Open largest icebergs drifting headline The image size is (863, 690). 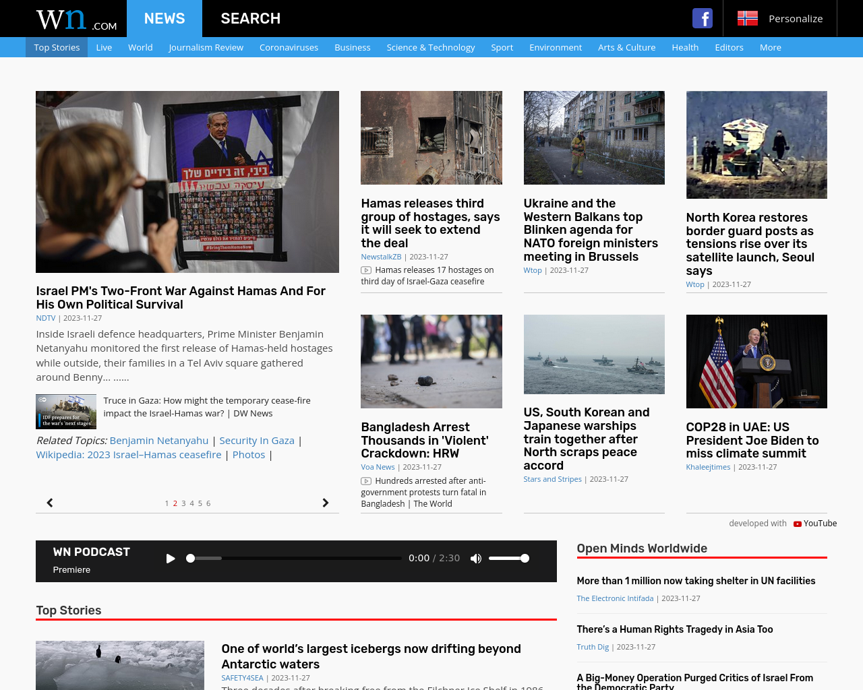pos(371,656)
